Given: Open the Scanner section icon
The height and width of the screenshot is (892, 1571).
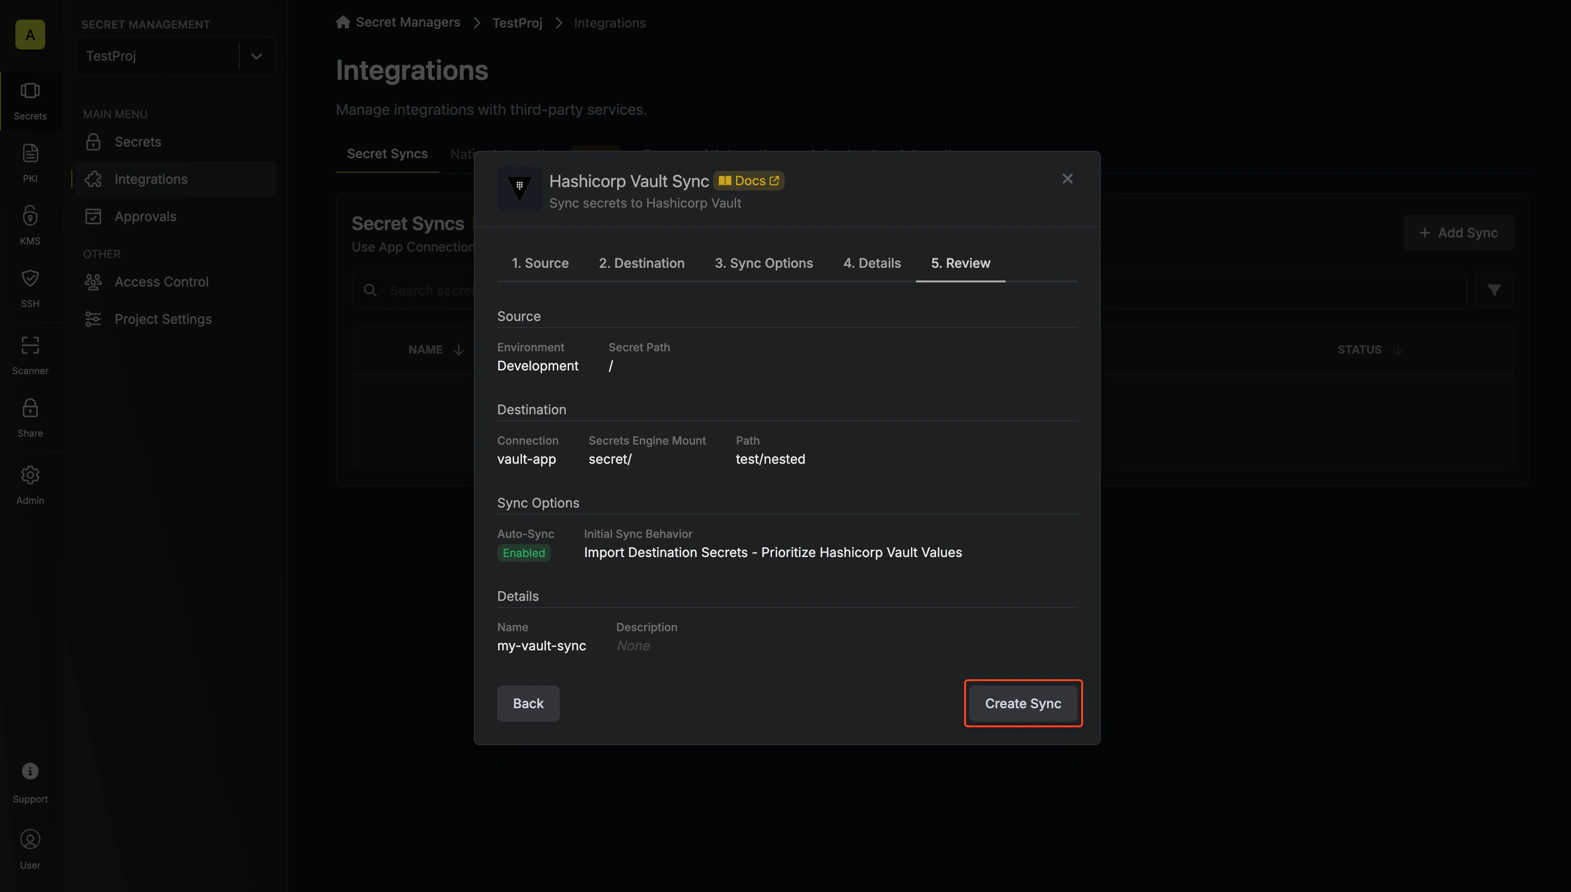Looking at the screenshot, I should pyautogui.click(x=30, y=346).
